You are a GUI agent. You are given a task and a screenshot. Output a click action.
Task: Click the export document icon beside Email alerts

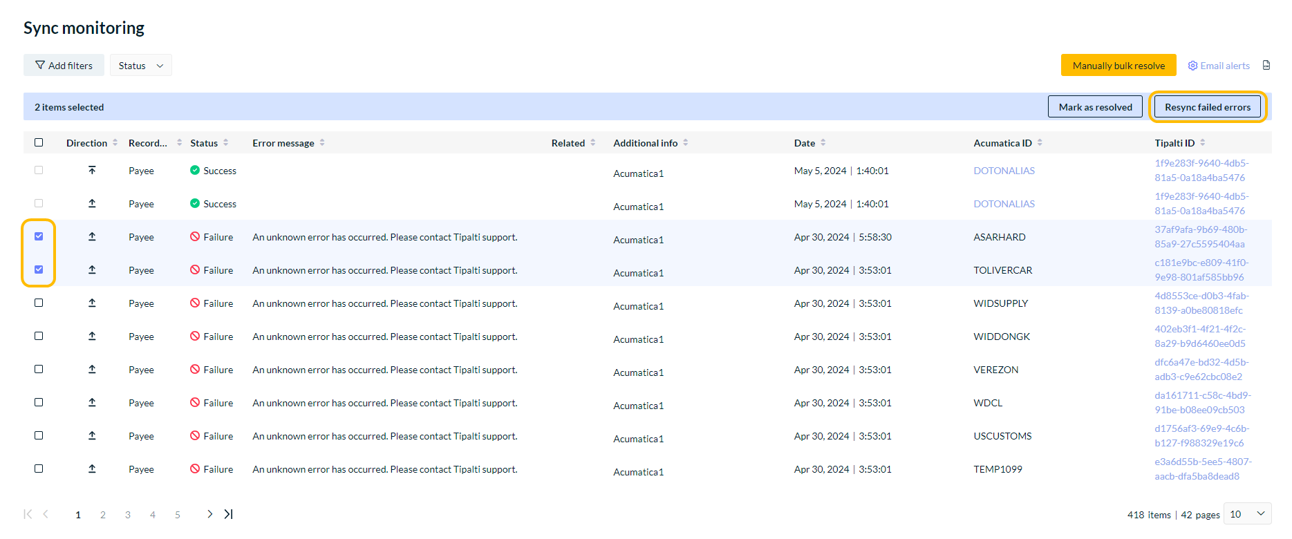pos(1266,66)
